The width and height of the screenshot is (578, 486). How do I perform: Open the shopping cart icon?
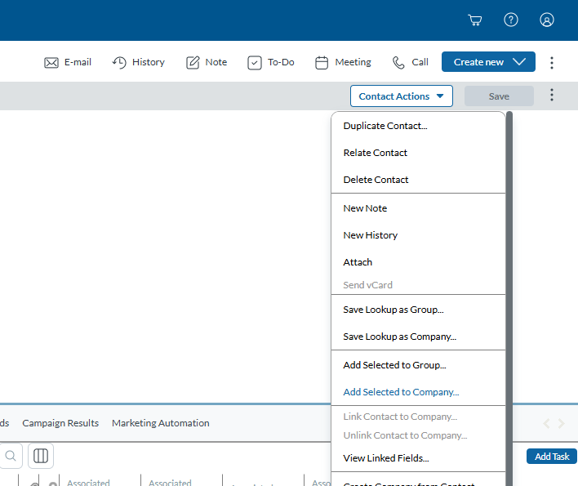pos(475,20)
